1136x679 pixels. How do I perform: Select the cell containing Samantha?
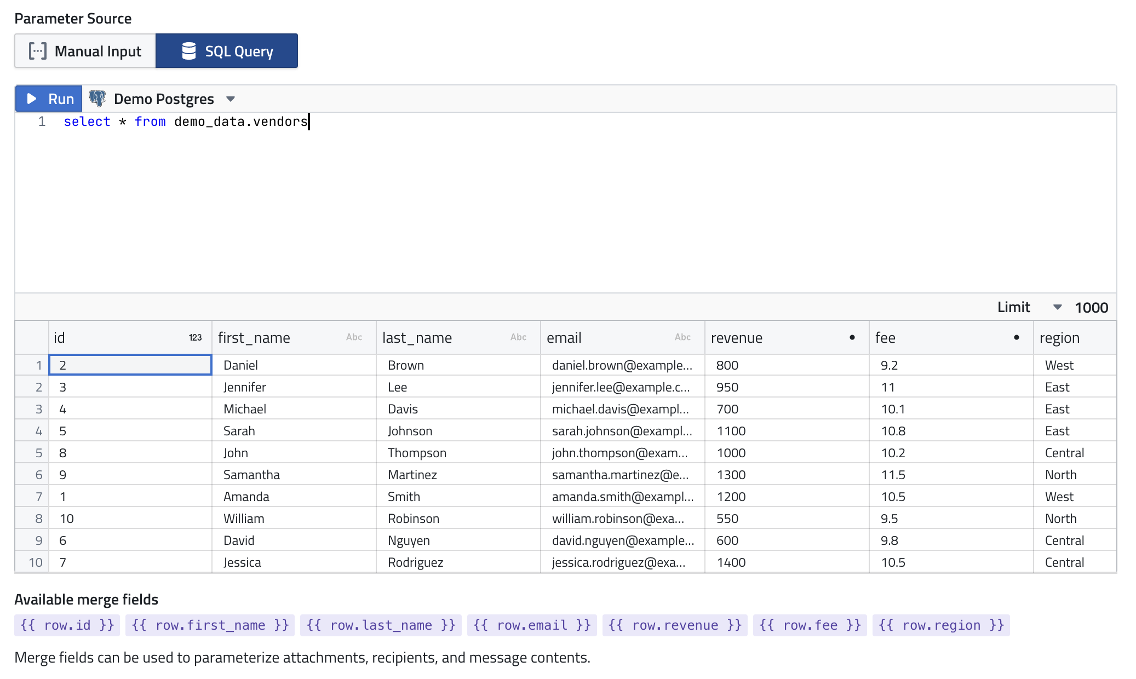[x=251, y=475]
